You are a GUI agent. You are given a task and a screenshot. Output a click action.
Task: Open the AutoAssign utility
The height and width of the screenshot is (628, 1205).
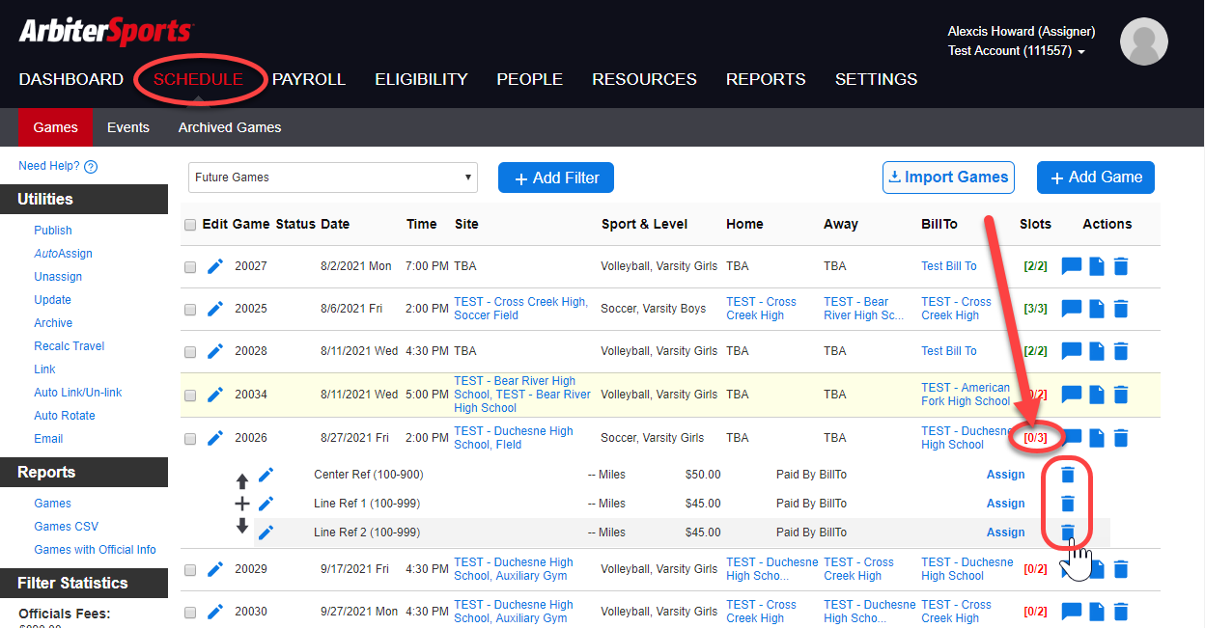pos(63,254)
